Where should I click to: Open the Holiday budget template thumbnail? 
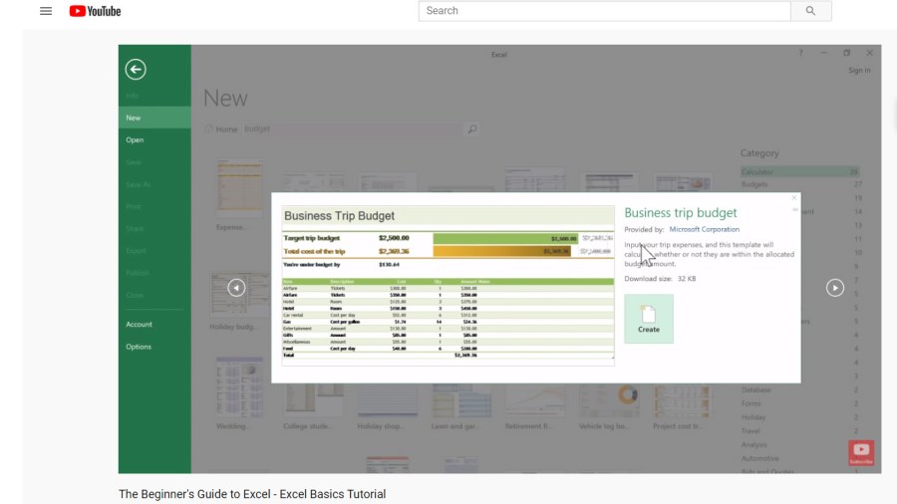239,295
